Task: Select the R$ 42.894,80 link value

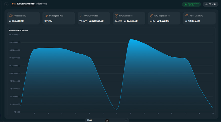Action: [192, 21]
